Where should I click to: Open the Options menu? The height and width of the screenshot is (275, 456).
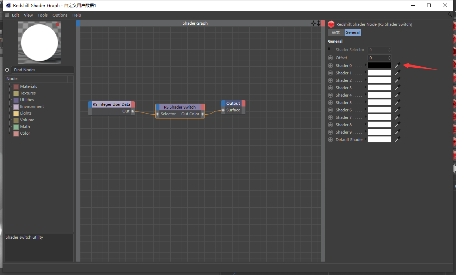click(x=60, y=15)
